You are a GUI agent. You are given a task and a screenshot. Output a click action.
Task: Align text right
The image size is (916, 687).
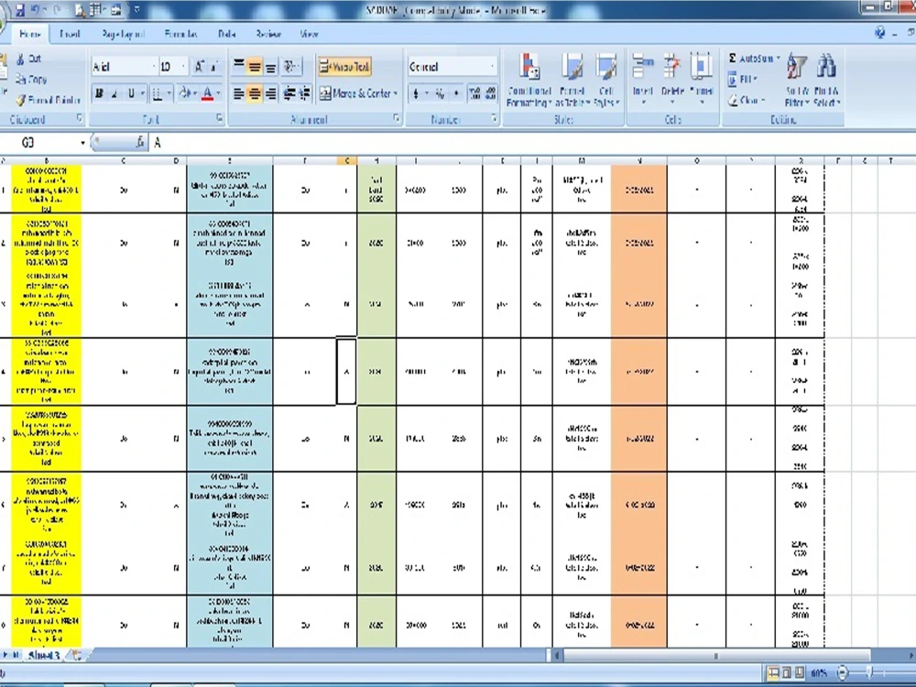(x=270, y=93)
